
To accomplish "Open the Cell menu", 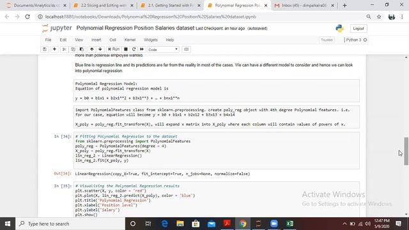I will (112, 40).
